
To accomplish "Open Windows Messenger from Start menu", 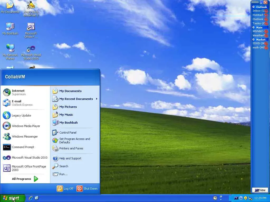I will point(25,137).
